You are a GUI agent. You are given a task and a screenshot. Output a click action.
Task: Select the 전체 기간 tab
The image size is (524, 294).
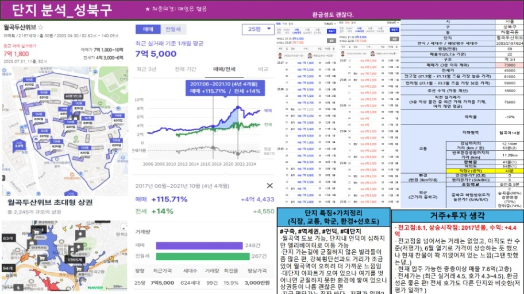[186, 69]
